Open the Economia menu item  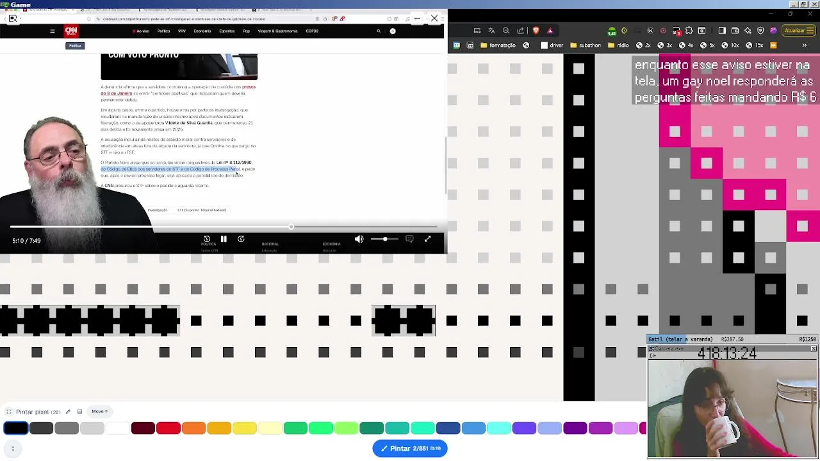point(202,31)
